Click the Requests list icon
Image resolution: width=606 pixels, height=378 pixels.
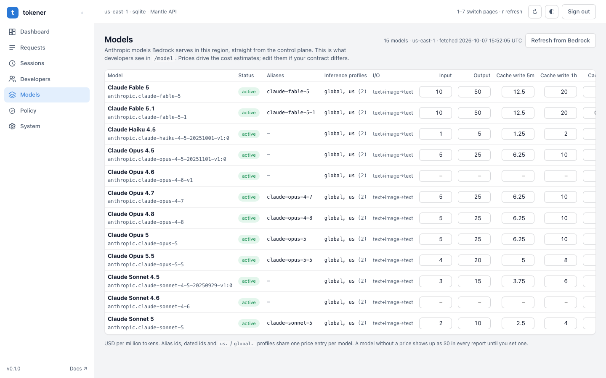pos(12,47)
